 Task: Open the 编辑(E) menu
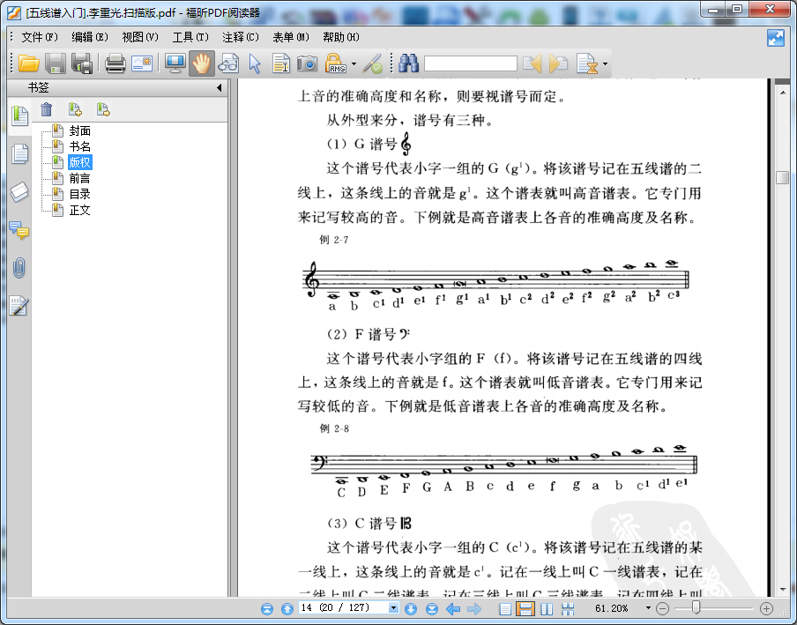tap(90, 37)
